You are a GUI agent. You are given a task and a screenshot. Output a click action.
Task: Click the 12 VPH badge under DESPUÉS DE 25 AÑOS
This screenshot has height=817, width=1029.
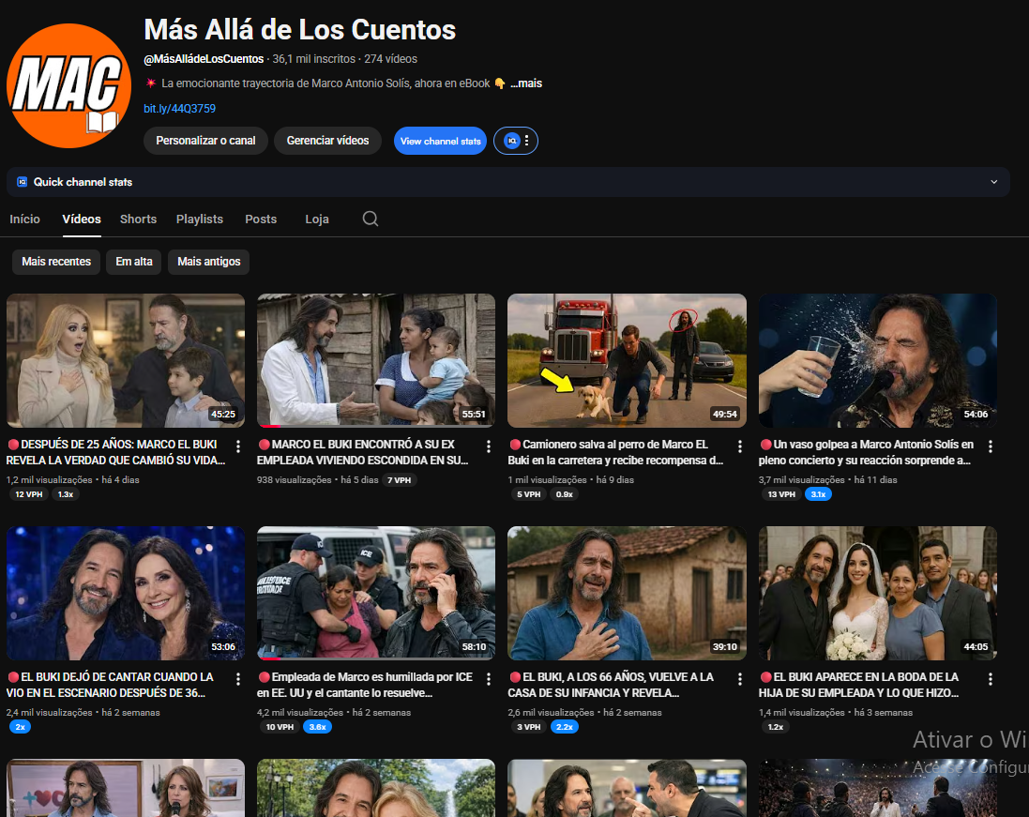pyautogui.click(x=29, y=494)
